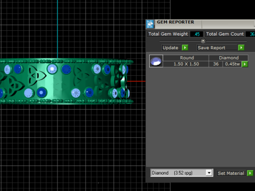This screenshot has height=191, width=255.
Task: Select the round gem thumbnail
Action: 156,61
